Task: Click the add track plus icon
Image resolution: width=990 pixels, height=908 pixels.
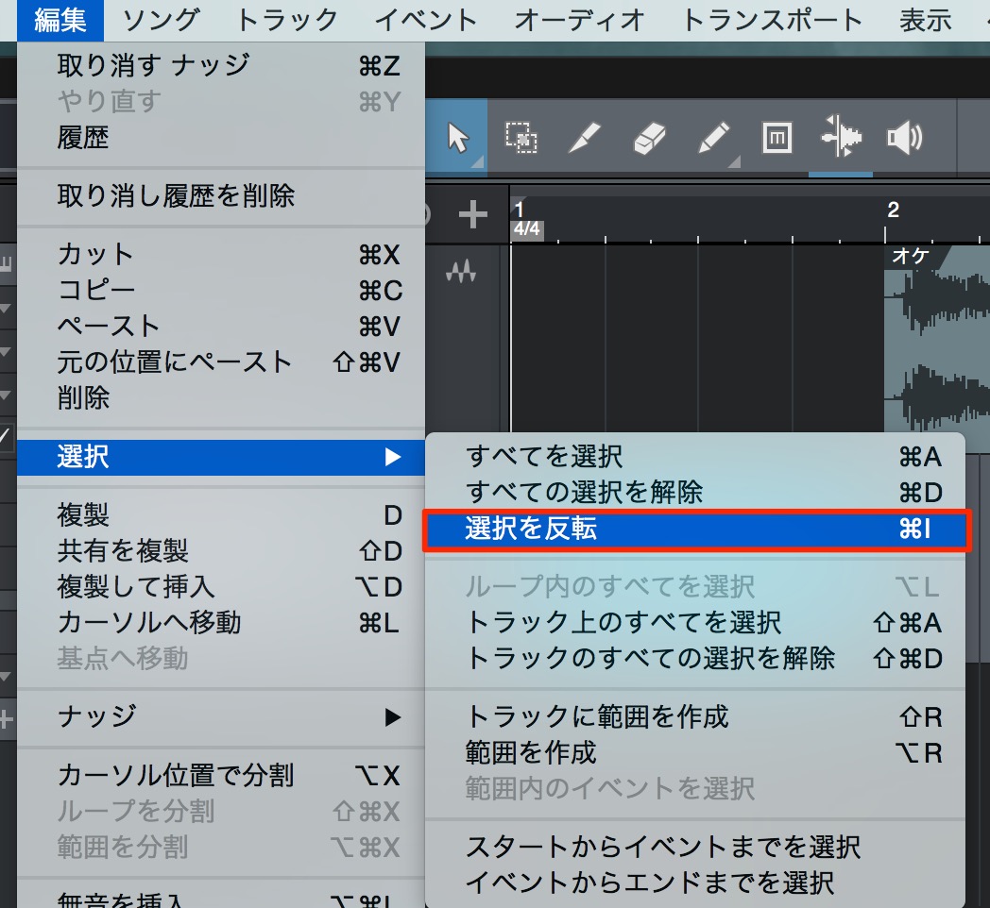Action: pos(473,214)
